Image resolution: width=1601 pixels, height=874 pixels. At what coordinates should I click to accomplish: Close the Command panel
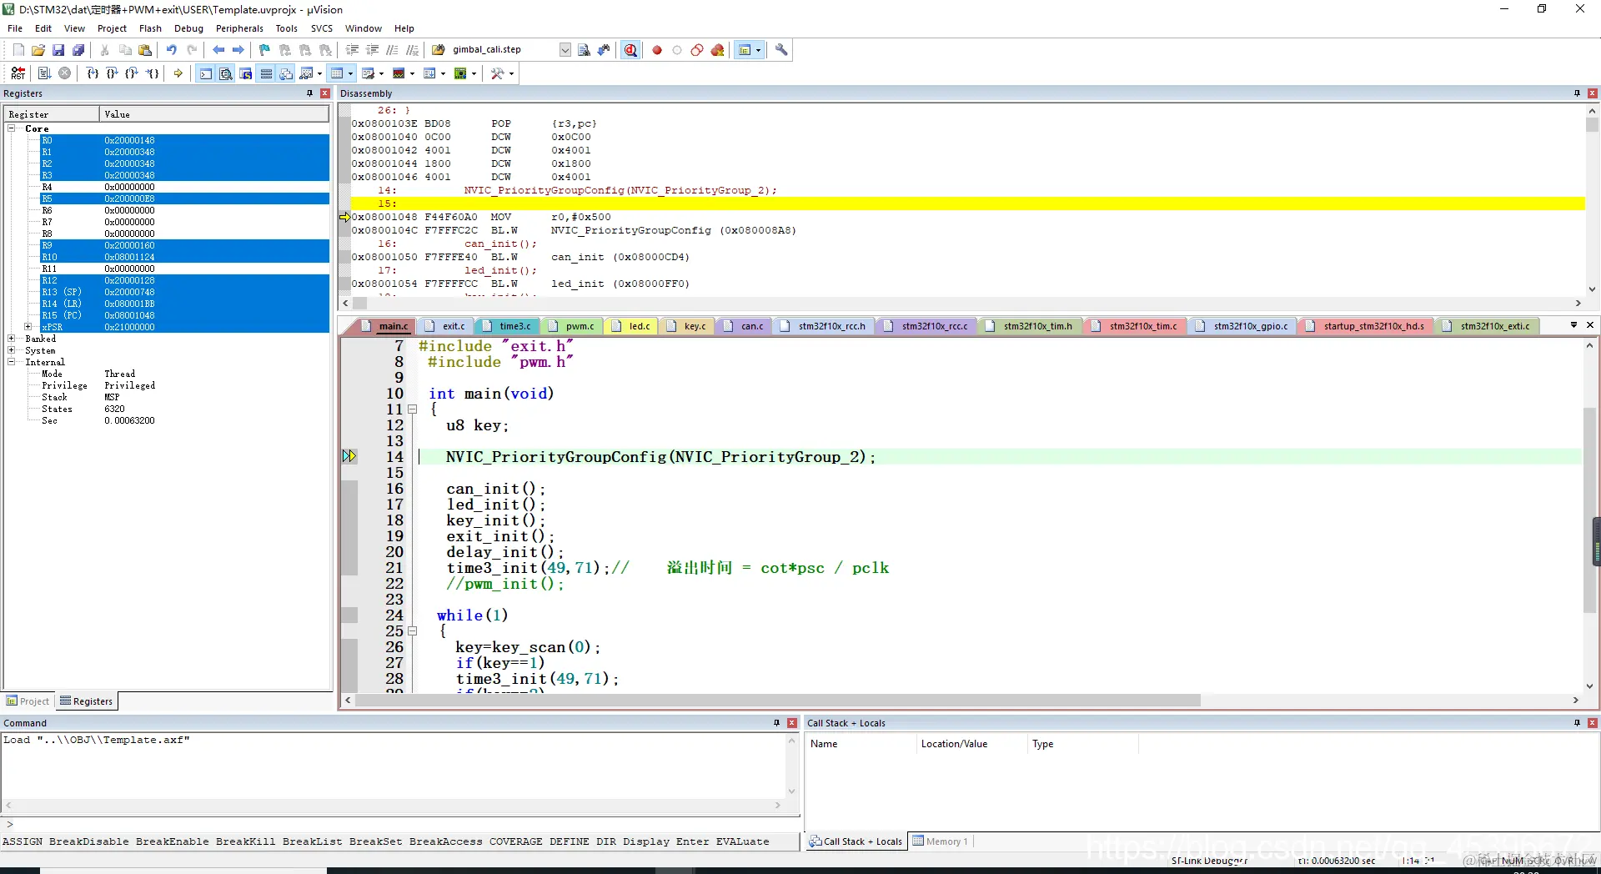point(792,723)
